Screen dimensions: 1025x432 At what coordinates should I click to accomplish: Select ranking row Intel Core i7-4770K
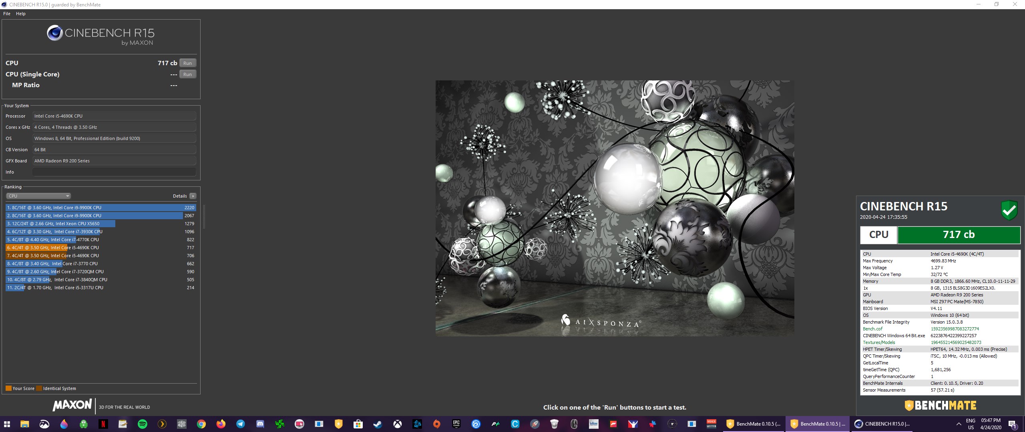[x=100, y=240]
